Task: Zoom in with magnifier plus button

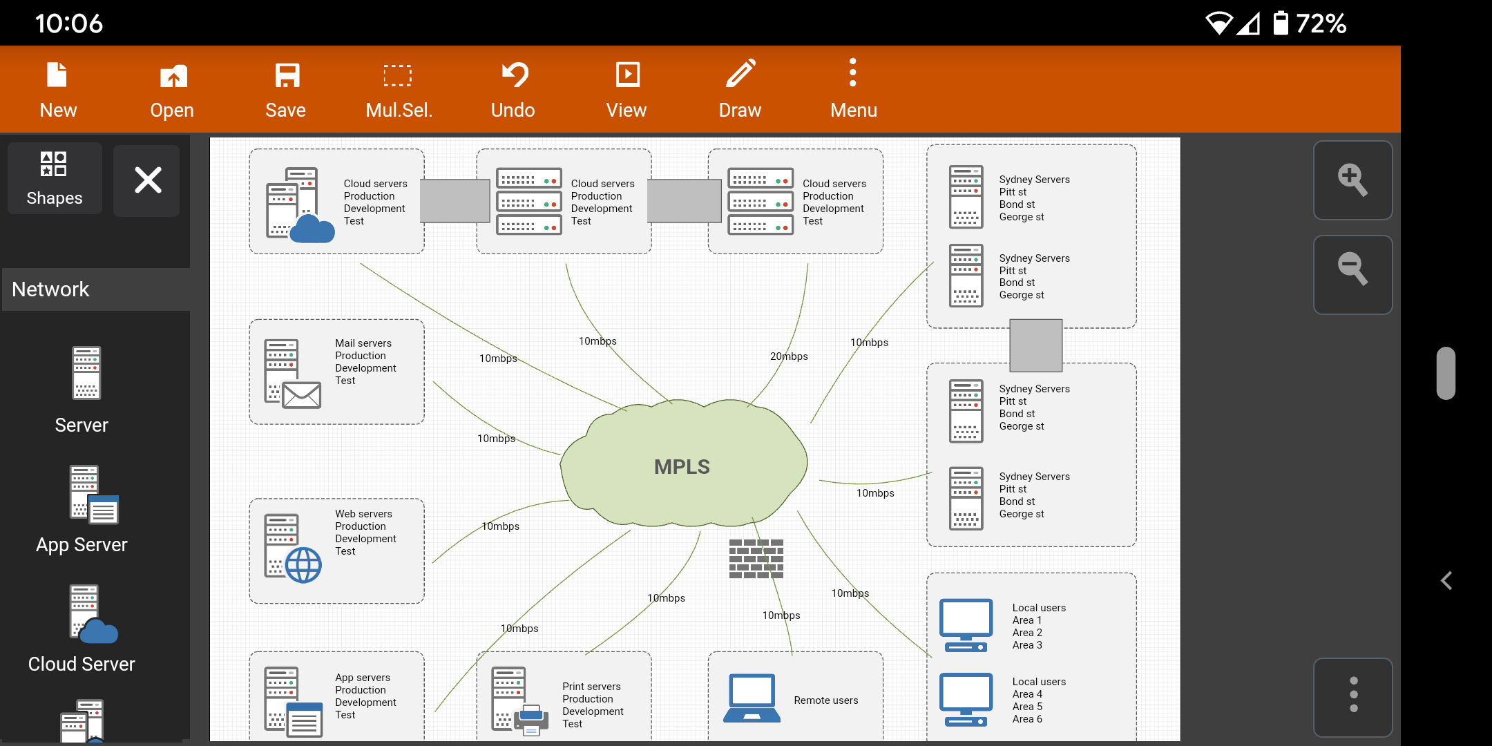Action: click(x=1352, y=181)
